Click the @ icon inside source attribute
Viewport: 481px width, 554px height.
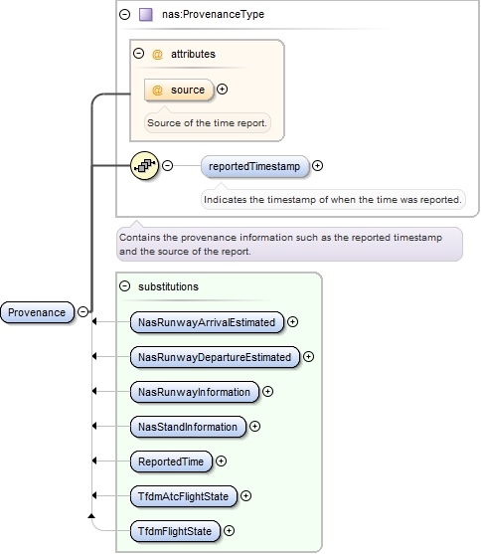click(x=157, y=91)
